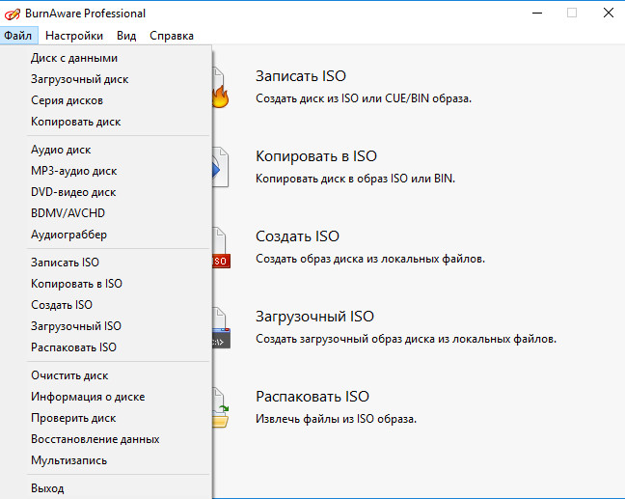Screen dimensions: 625x499
Task: Click the Создать ISO heading in main panel
Action: point(297,236)
